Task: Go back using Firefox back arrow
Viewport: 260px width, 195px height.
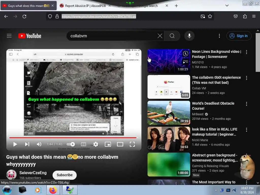Action: 6,16
